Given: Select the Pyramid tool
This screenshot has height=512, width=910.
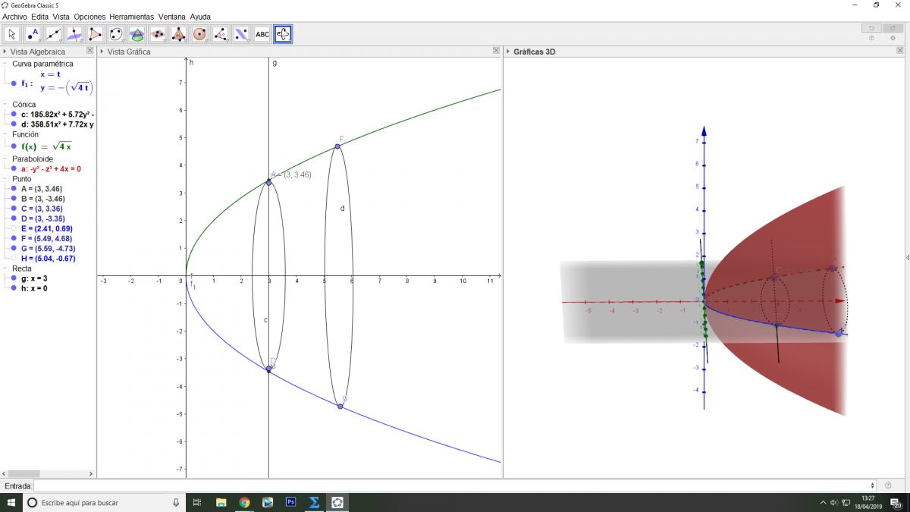Looking at the screenshot, I should tap(178, 34).
